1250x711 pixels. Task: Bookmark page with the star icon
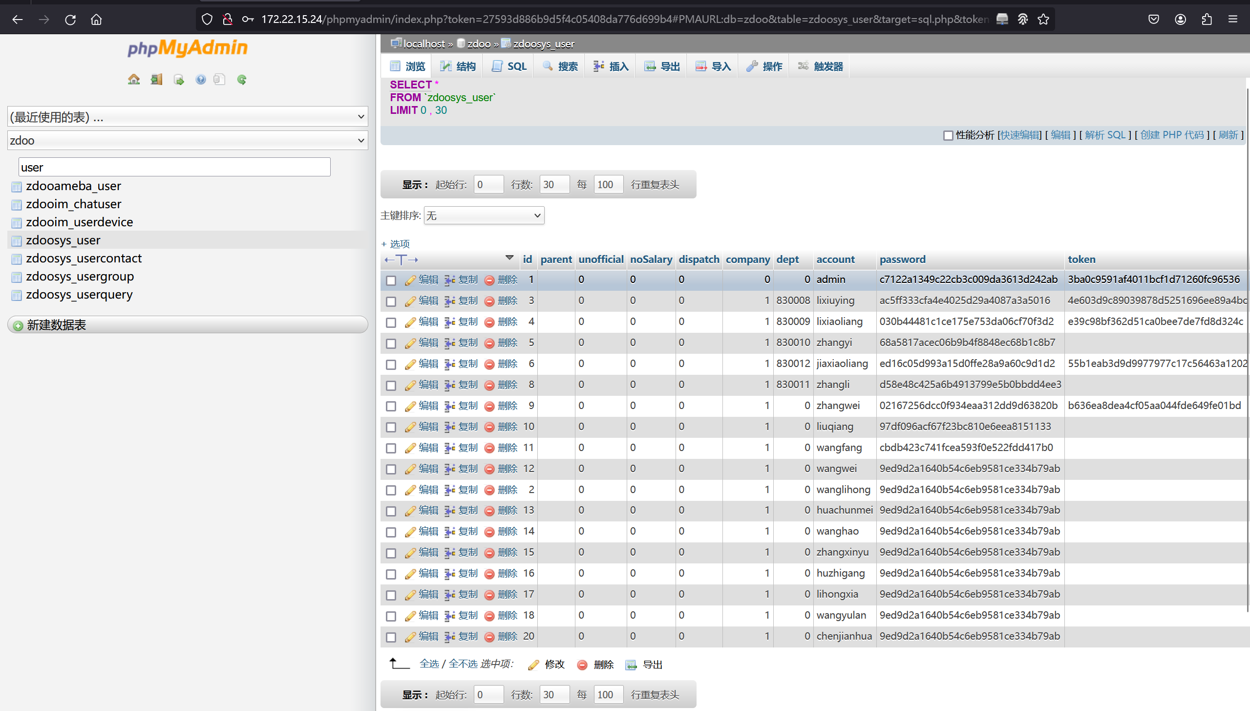pos(1043,20)
